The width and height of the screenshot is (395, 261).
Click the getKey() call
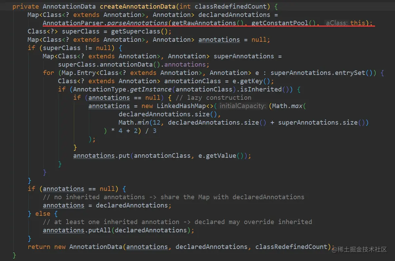coord(255,81)
